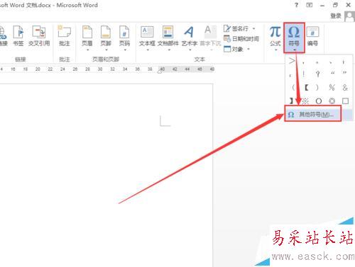This screenshot has height=267, width=355.
Task: Open the 页码 page number dropdown
Action: (124, 38)
